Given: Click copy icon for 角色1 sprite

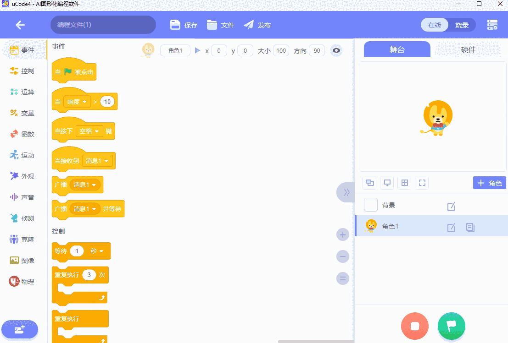Looking at the screenshot, I should tap(470, 228).
